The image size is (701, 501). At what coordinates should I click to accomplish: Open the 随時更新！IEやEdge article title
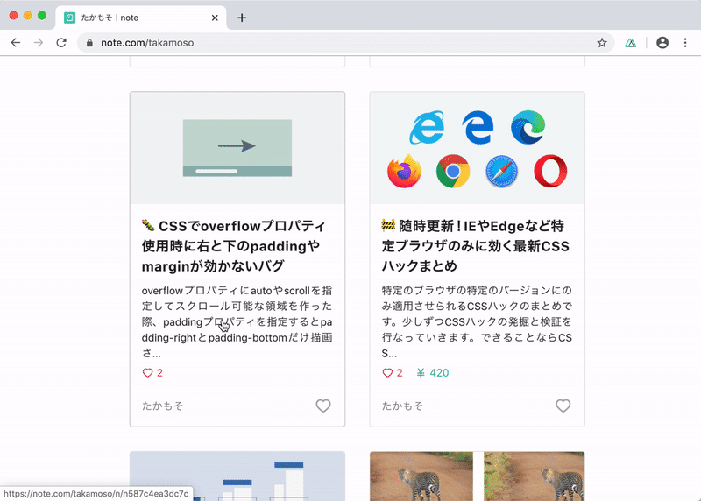(x=476, y=246)
